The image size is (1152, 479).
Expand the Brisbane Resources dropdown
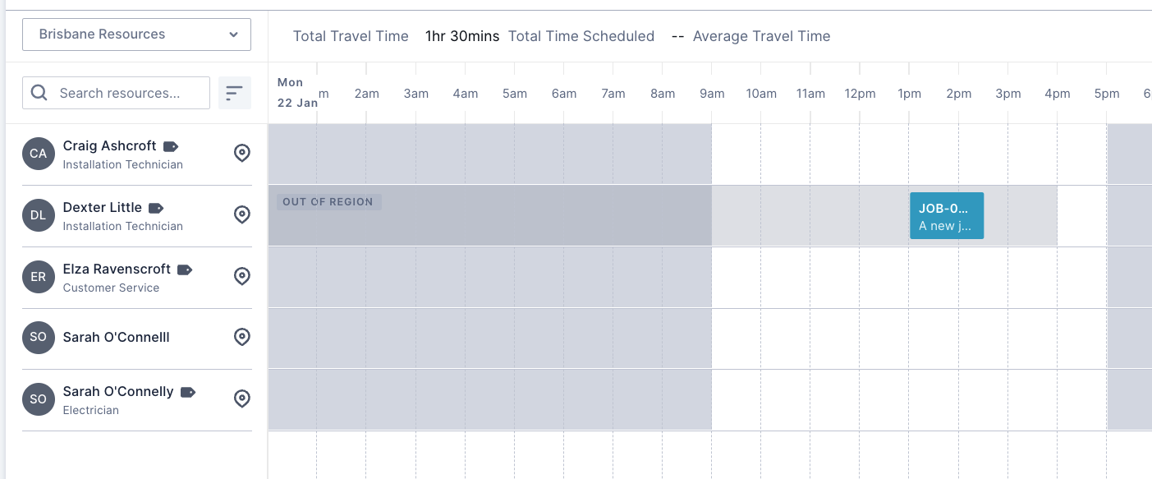(136, 35)
